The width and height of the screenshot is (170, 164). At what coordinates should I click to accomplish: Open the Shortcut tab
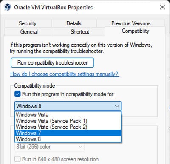tap(80, 32)
